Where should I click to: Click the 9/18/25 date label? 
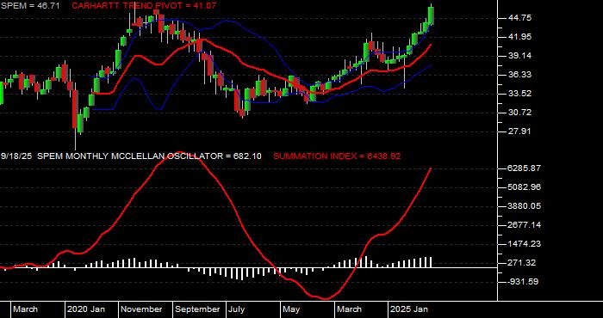pos(16,156)
